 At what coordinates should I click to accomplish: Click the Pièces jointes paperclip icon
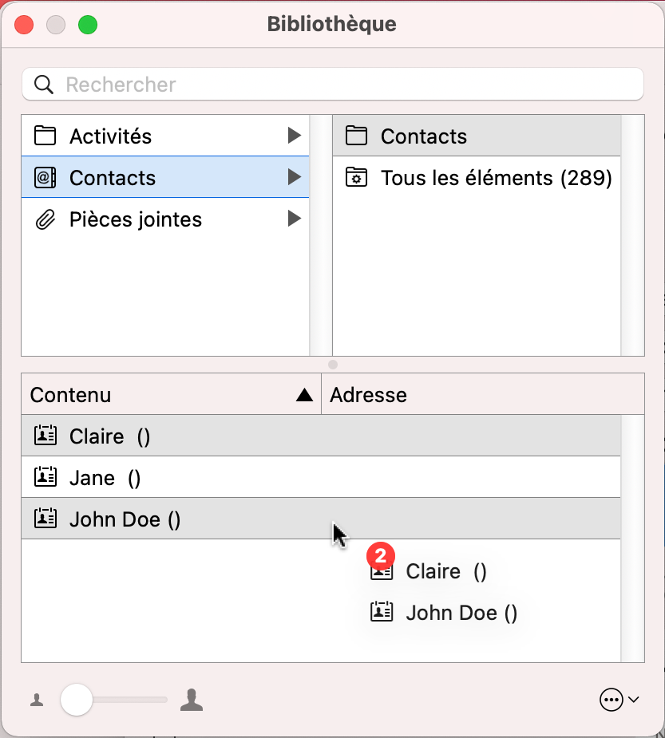point(46,219)
